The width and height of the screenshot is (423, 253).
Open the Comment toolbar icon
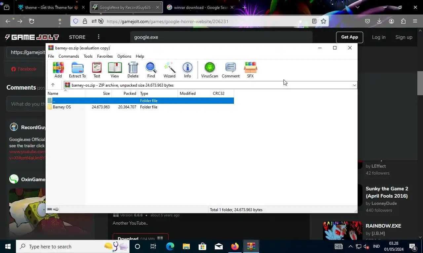231,70
